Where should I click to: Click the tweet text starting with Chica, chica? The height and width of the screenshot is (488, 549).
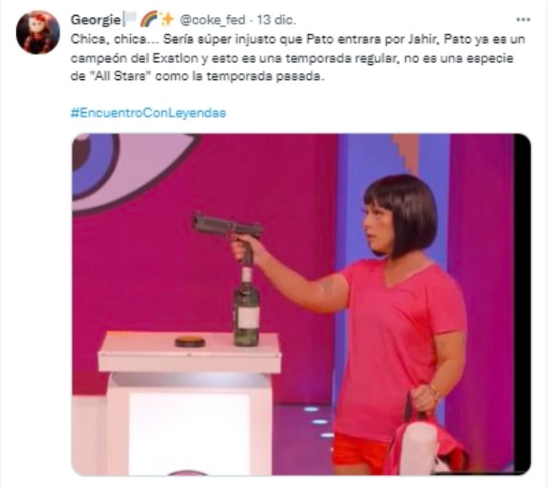pos(297,58)
